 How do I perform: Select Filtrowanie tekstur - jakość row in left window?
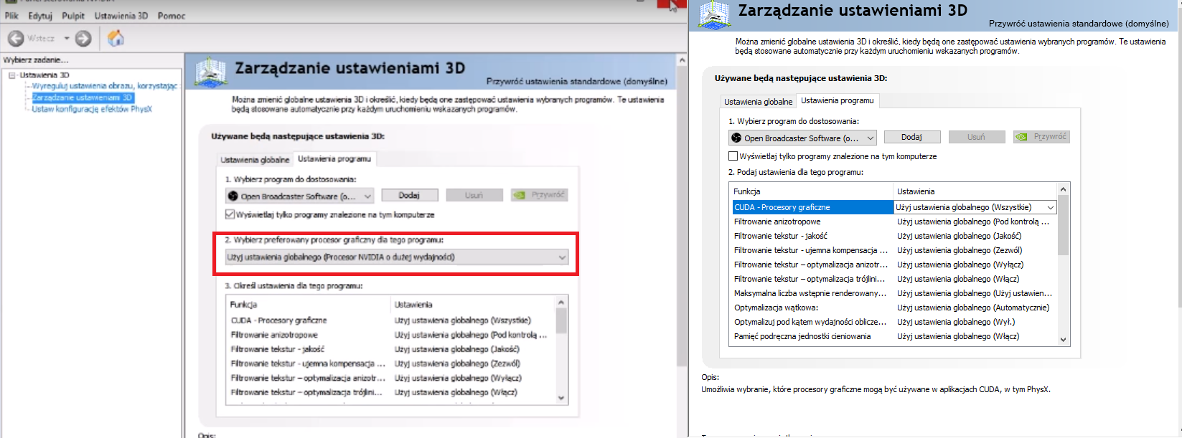[x=391, y=349]
